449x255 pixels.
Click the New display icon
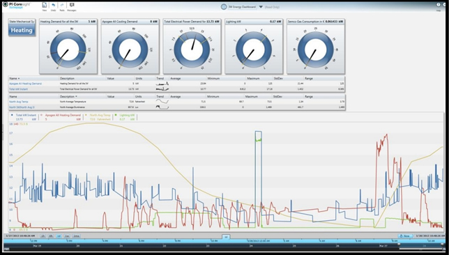click(45, 6)
